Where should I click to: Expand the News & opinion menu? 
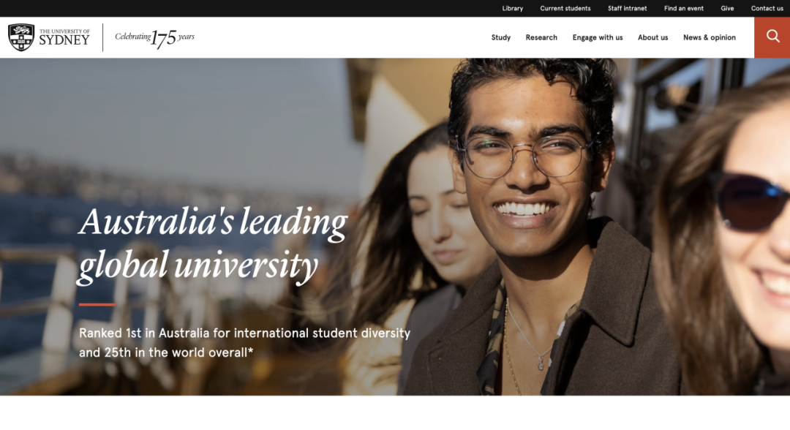pos(710,38)
